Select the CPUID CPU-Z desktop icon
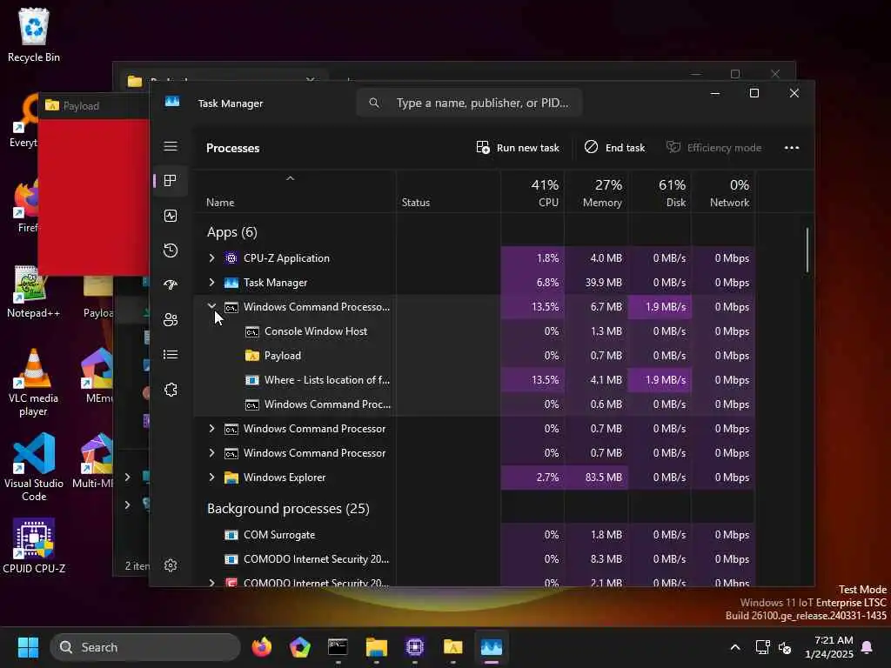Image resolution: width=891 pixels, height=668 pixels. (34, 546)
